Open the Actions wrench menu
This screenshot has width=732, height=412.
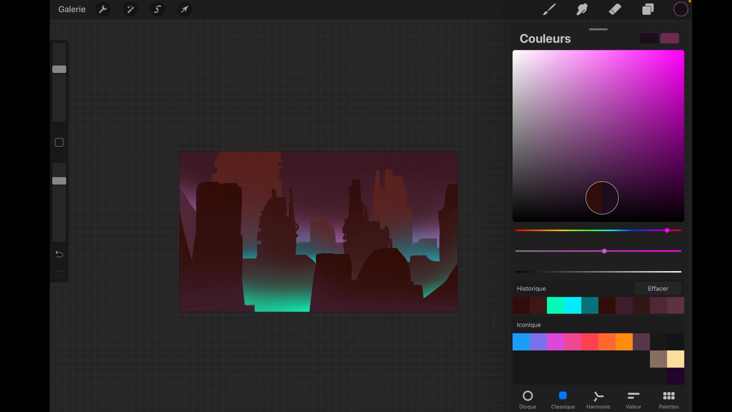103,9
